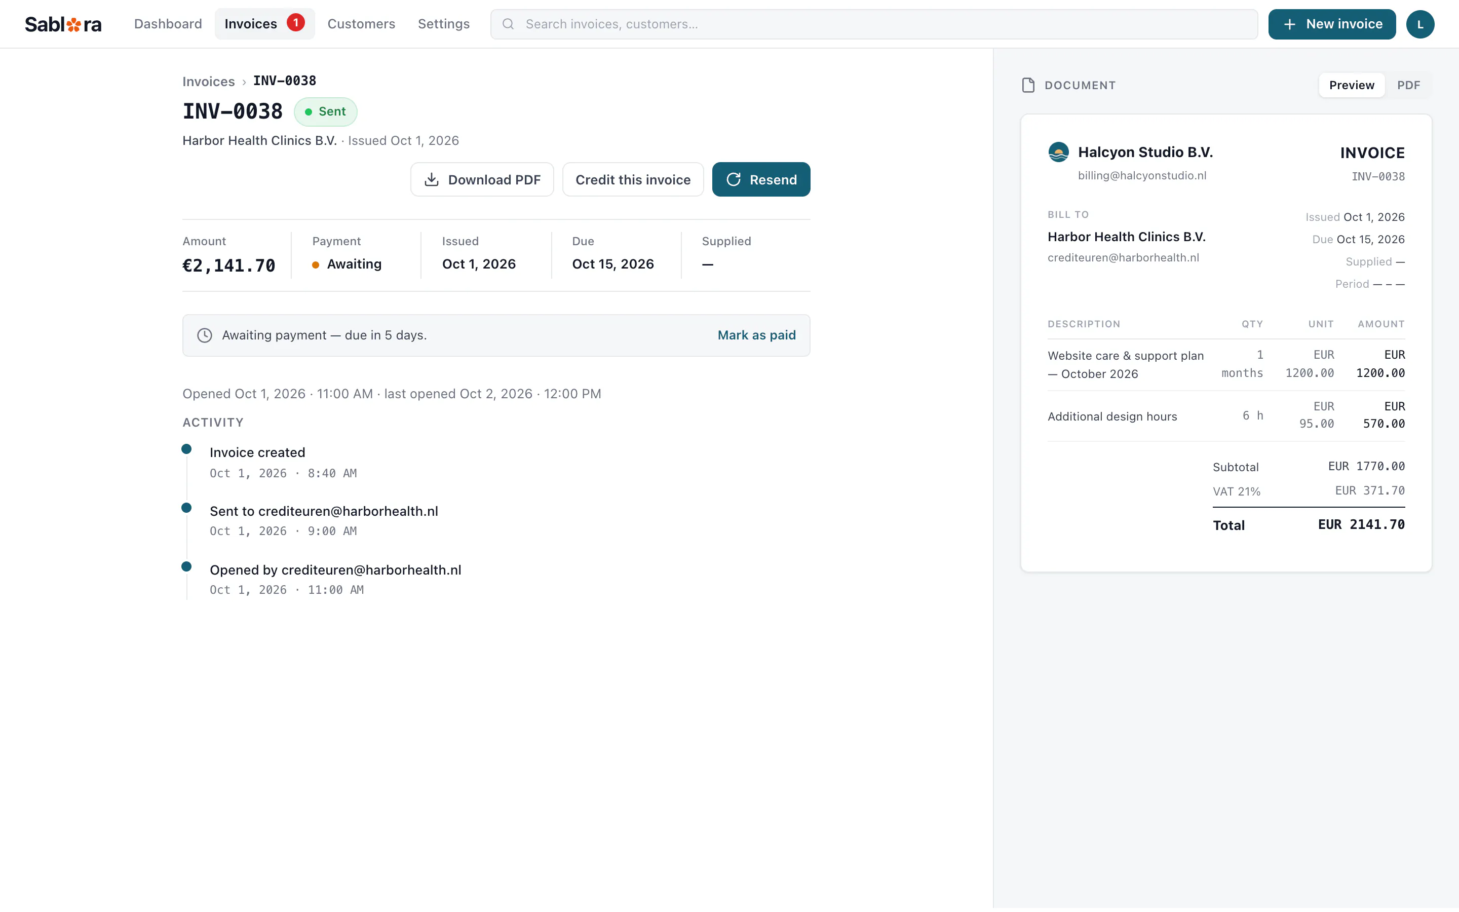This screenshot has height=912, width=1459.
Task: Open the user avatar L menu
Action: [x=1420, y=24]
